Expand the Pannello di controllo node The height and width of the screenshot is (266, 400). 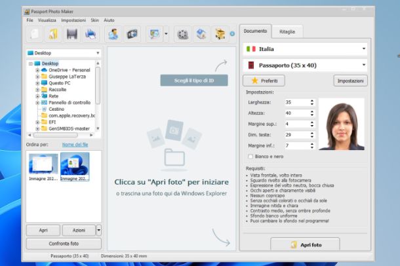37,103
